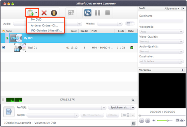Click the Dauer column header

point(73,31)
